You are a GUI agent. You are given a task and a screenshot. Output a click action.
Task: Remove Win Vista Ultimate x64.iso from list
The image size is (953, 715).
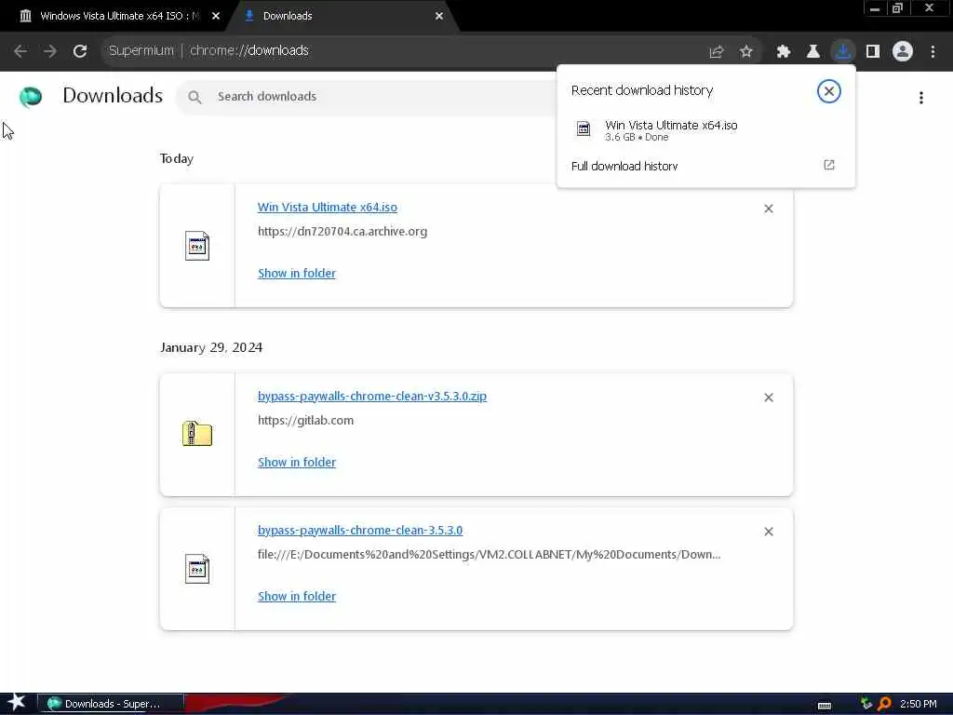pyautogui.click(x=768, y=209)
